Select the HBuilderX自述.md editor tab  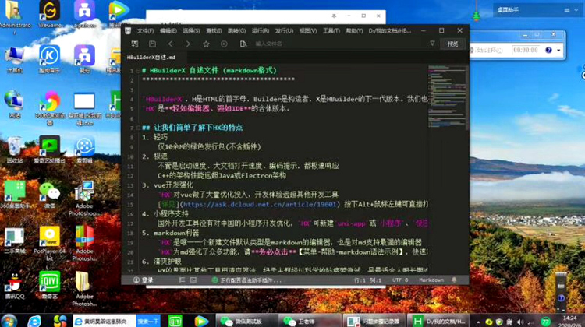[x=151, y=58]
